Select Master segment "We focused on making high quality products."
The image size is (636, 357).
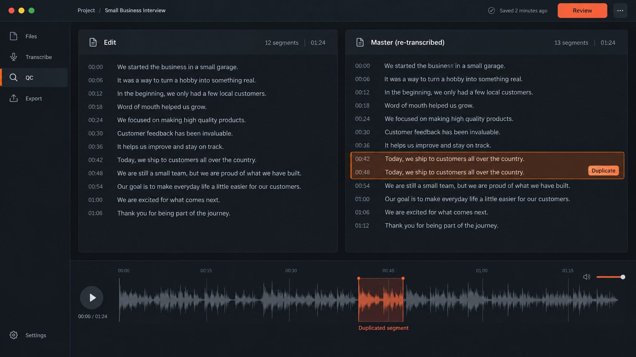(x=449, y=119)
